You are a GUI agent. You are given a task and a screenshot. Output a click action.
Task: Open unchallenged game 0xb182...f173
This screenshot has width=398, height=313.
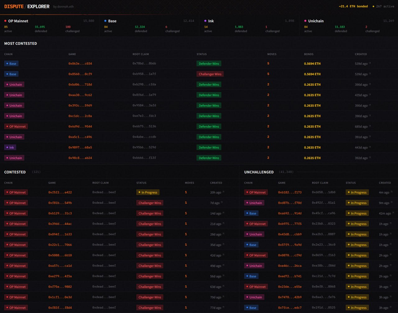(289, 193)
